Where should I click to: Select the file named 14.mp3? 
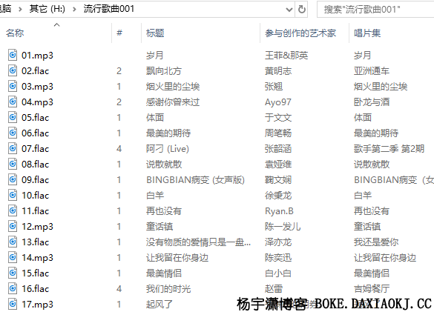37,258
